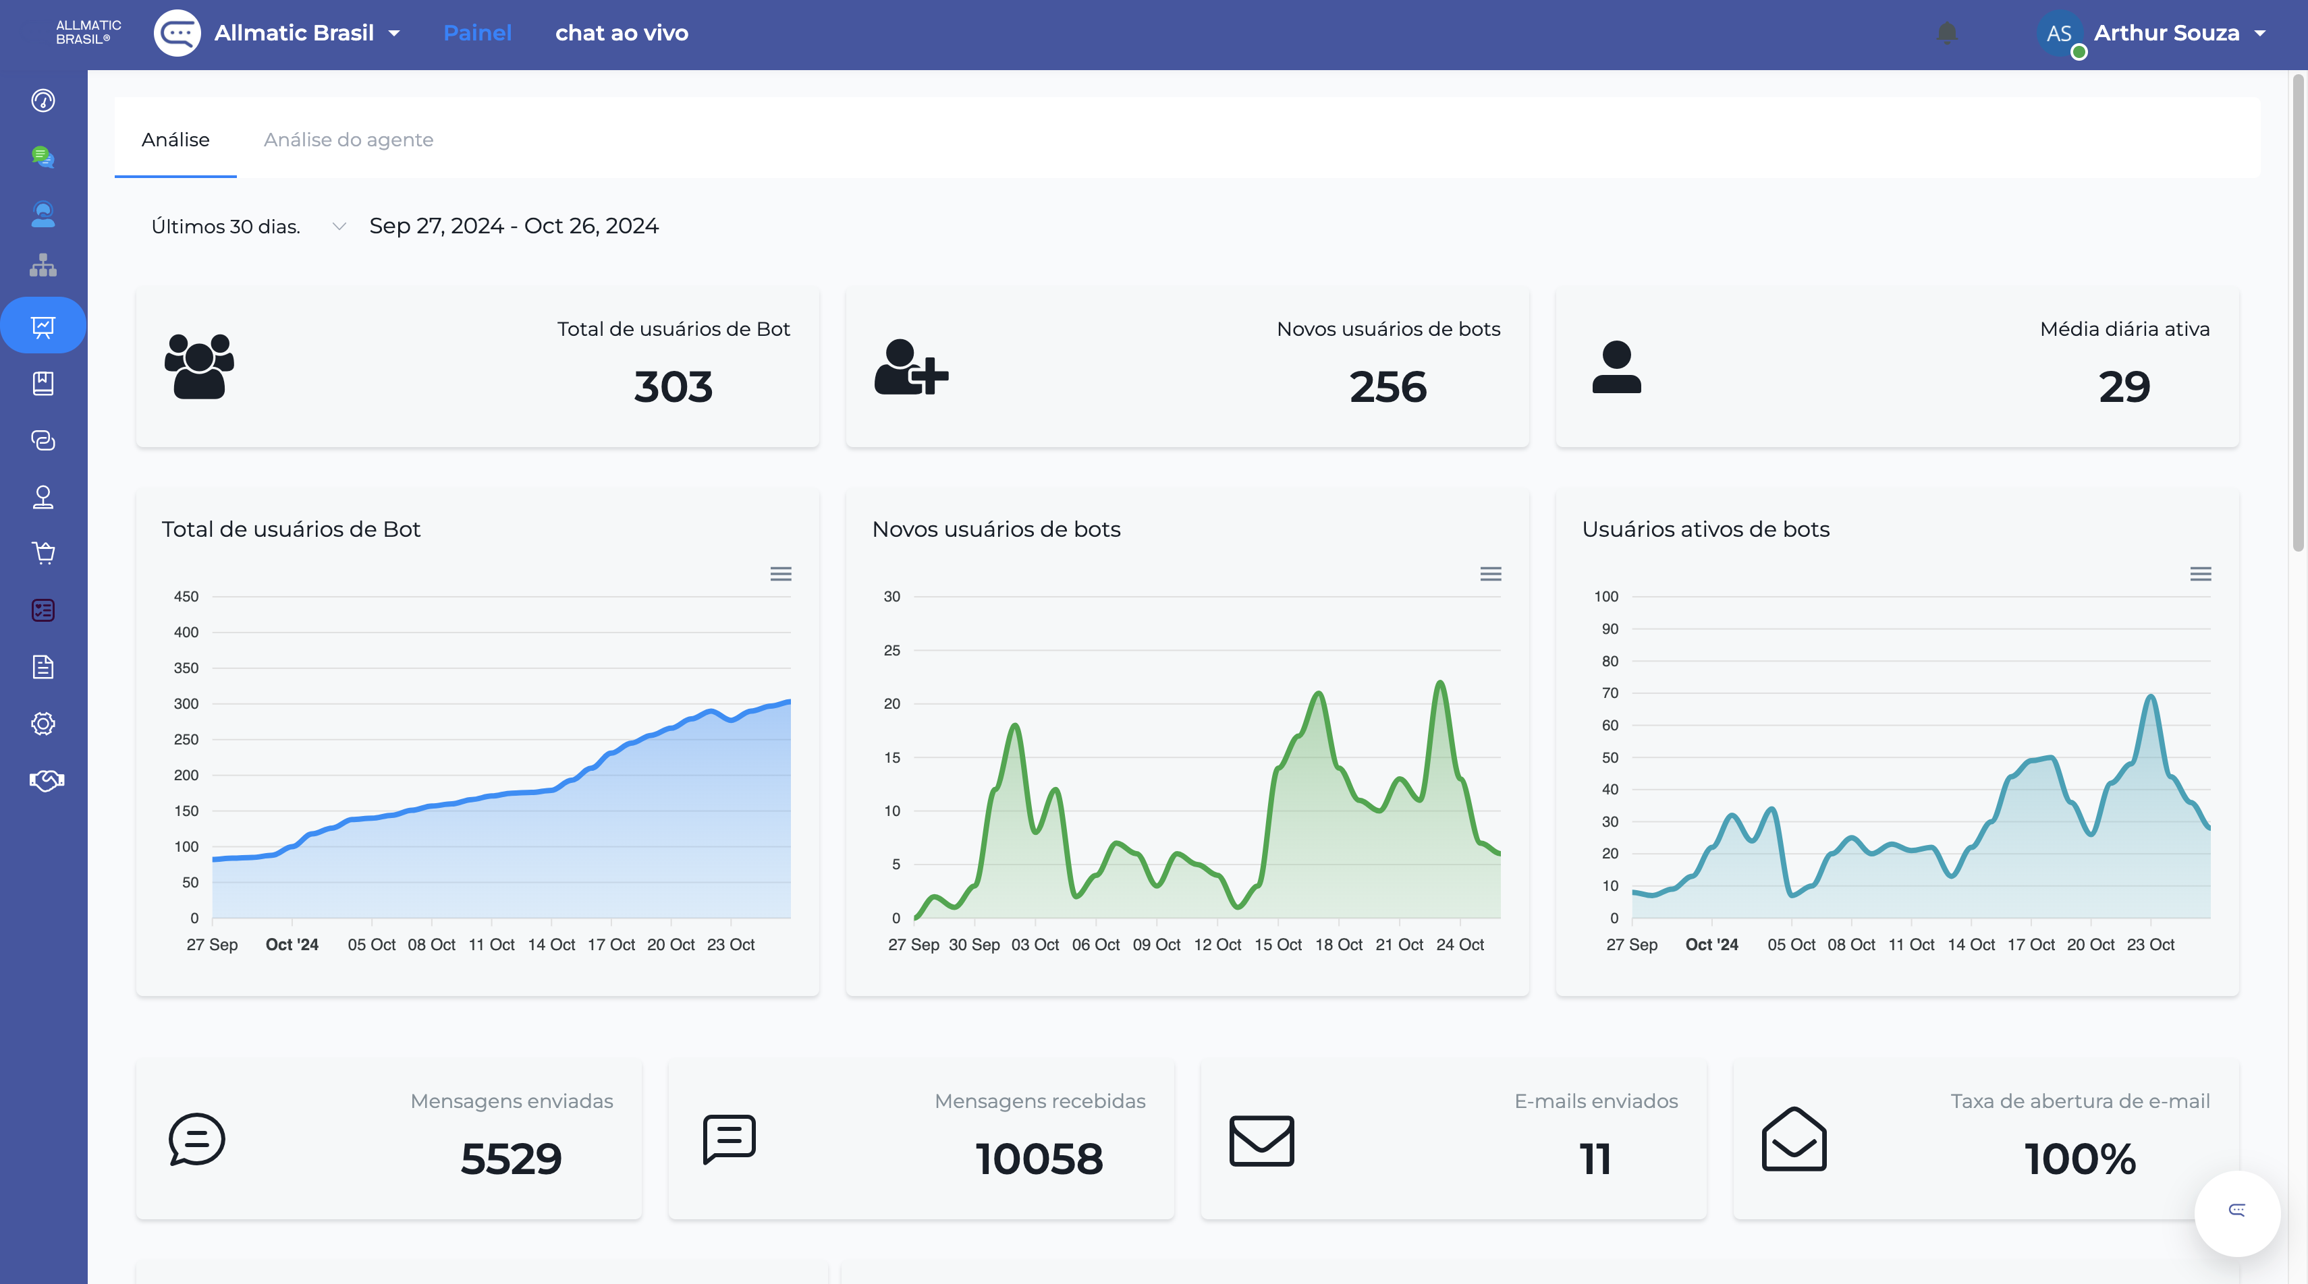
Task: Open the org-chart flow builder sidebar icon
Action: pos(43,265)
